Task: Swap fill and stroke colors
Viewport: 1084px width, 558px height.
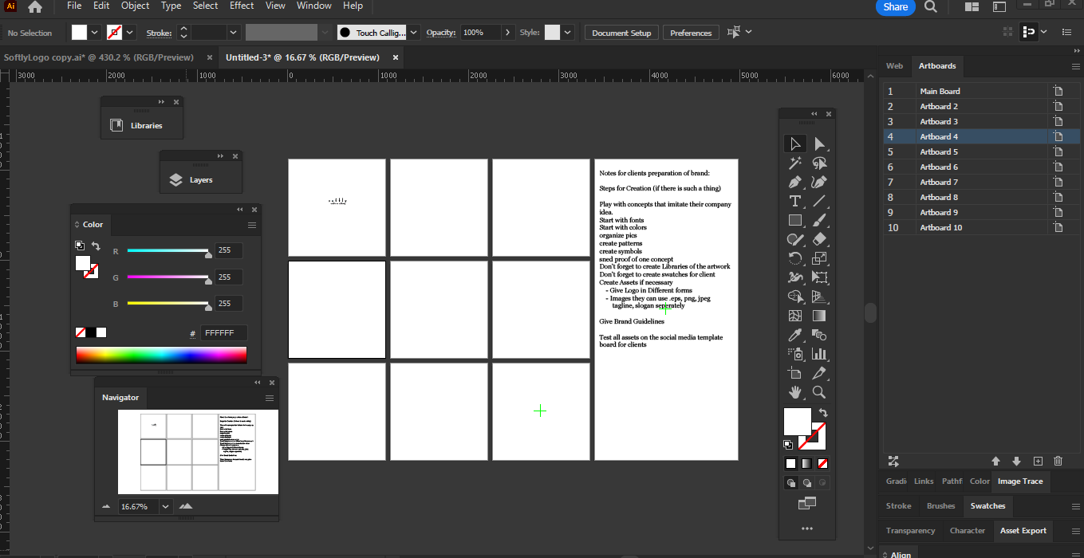Action: (x=822, y=413)
